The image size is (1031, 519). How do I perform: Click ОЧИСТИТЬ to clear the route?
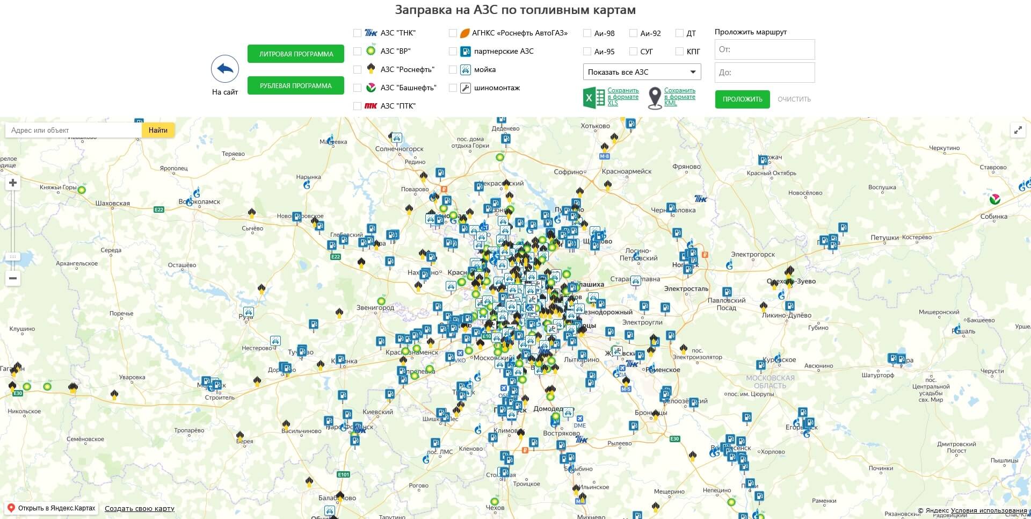tap(794, 99)
